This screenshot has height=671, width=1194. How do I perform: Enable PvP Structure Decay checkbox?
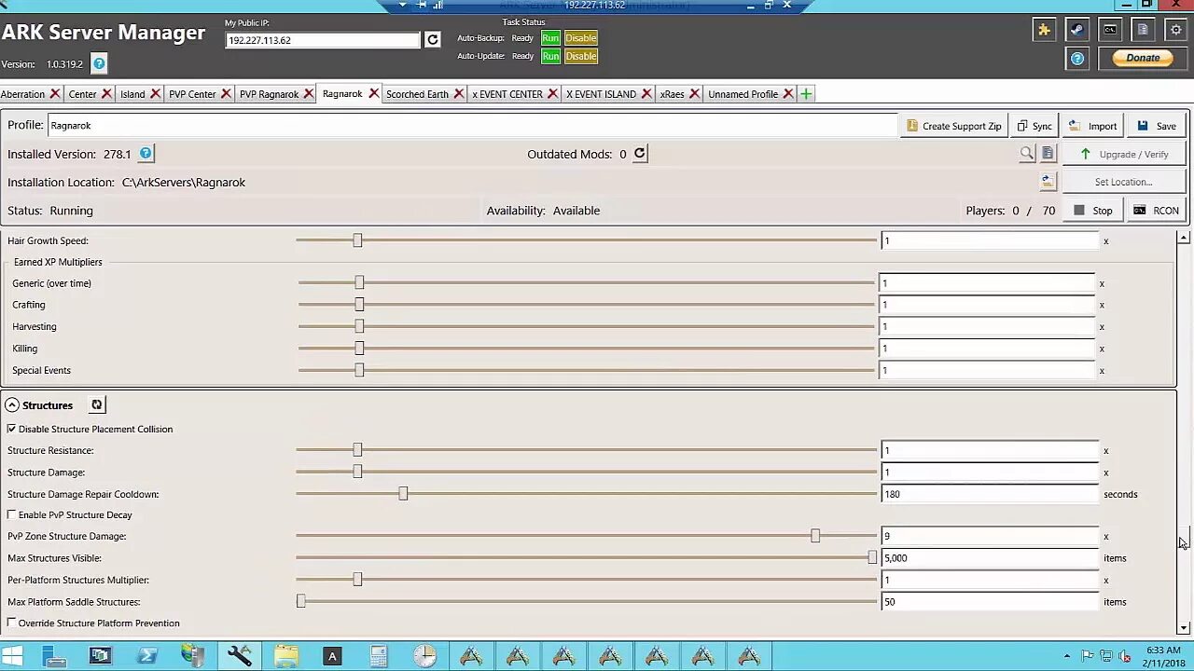coord(12,514)
